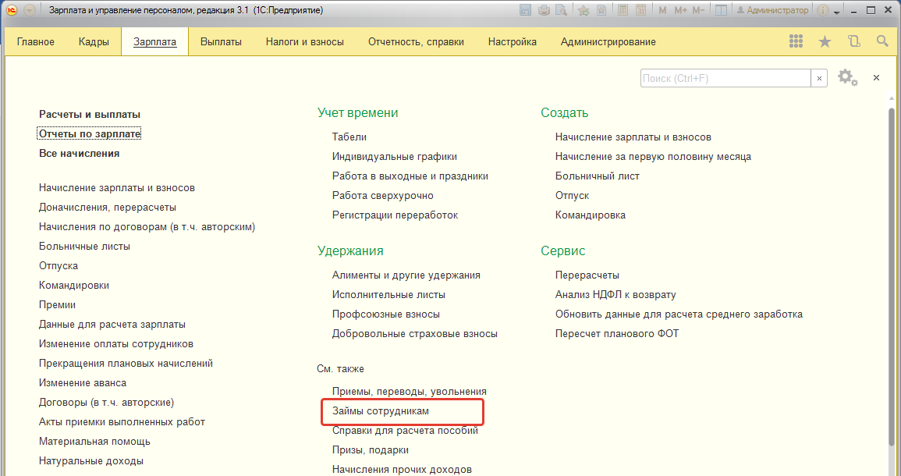Open the settings gear icon
The width and height of the screenshot is (901, 476).
click(847, 77)
